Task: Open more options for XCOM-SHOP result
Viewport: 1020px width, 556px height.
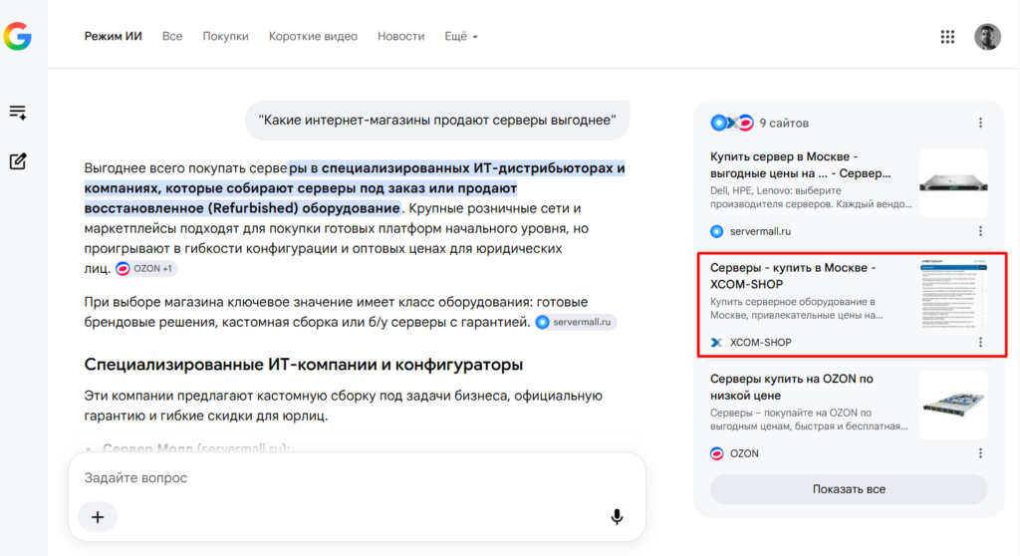Action: tap(980, 342)
